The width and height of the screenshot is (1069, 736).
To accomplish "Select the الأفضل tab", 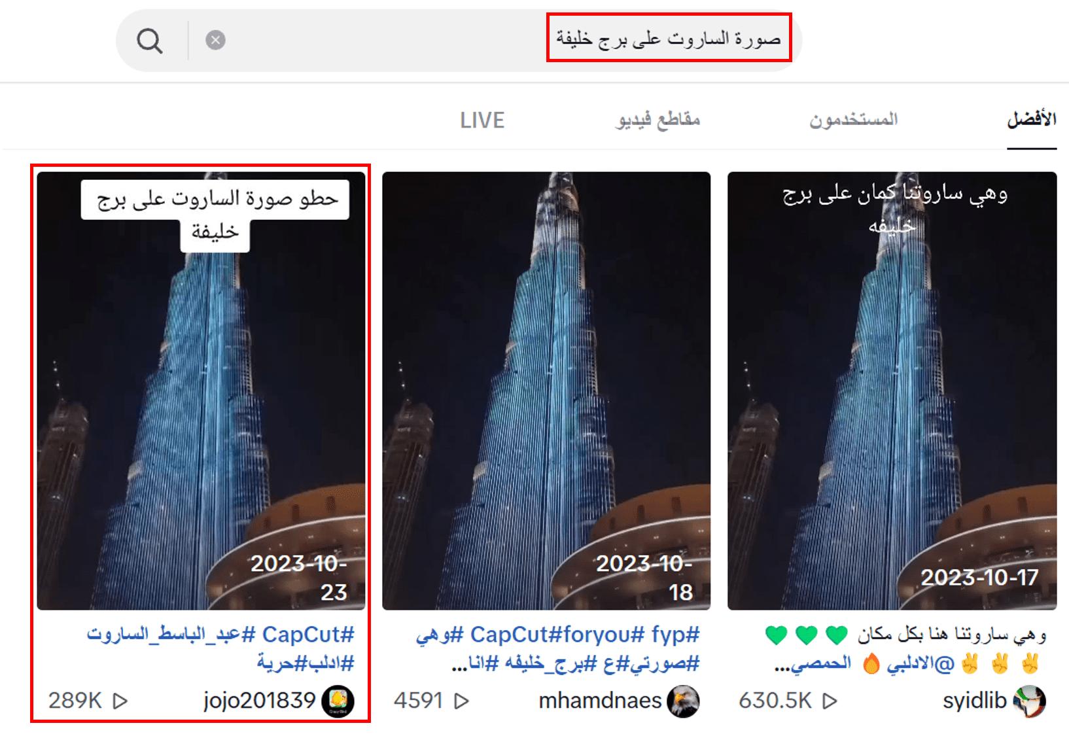I will click(1032, 120).
